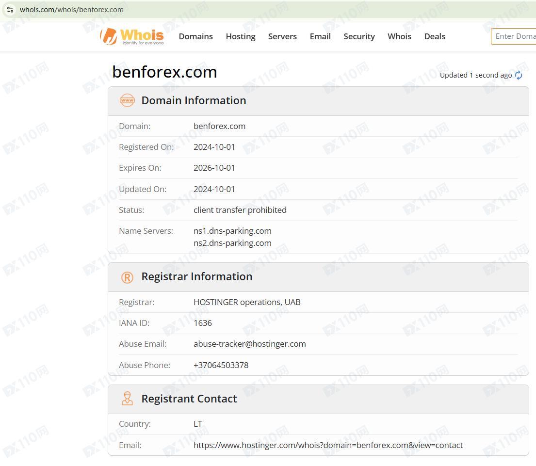Image resolution: width=536 pixels, height=466 pixels.
Task: Click the browser address bar URL
Action: point(72,10)
